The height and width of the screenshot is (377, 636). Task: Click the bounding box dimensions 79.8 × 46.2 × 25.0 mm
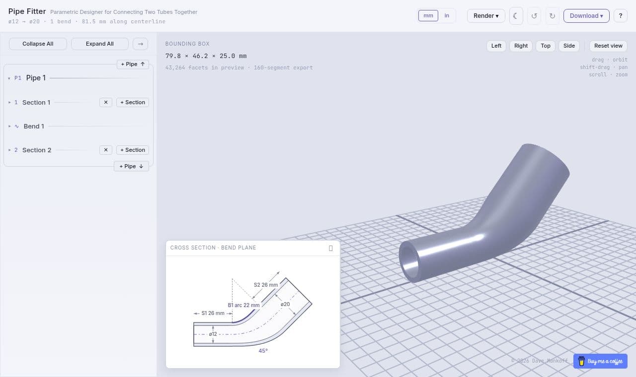click(x=206, y=56)
